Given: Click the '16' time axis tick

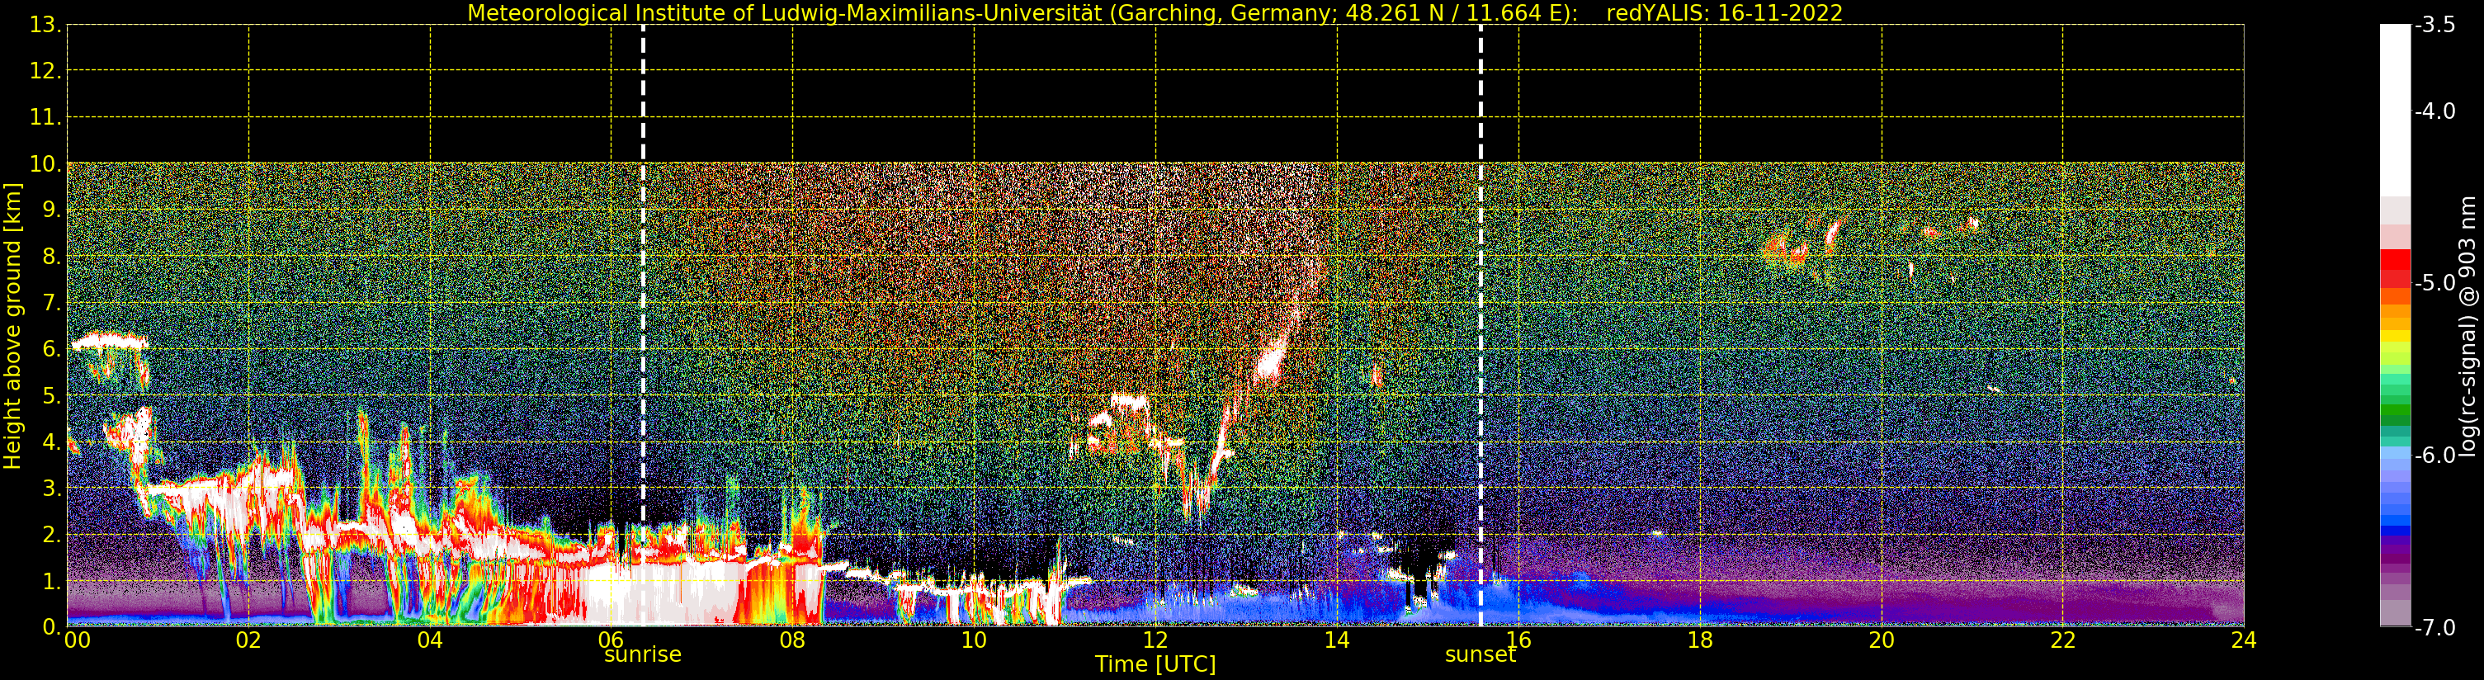Looking at the screenshot, I should point(1518,640).
